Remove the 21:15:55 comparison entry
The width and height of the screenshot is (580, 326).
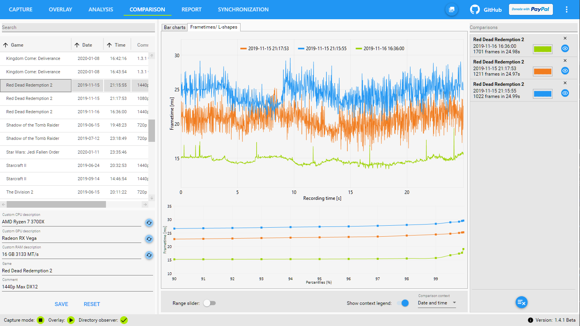(x=565, y=83)
